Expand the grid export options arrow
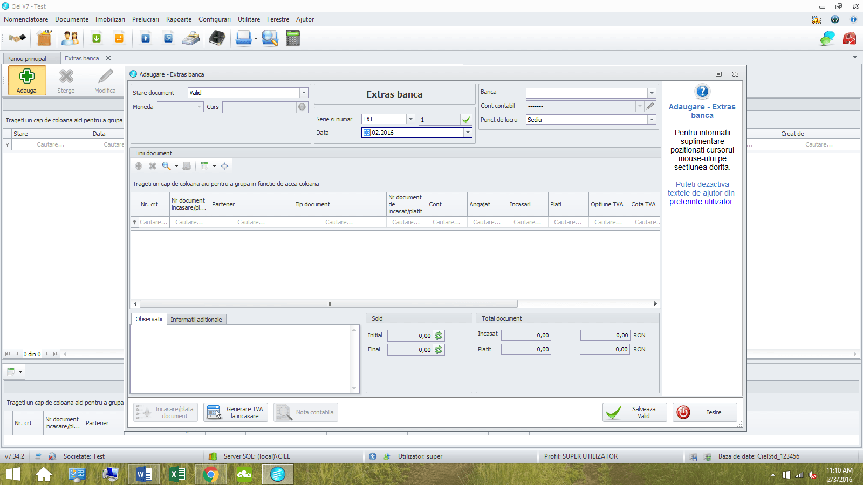This screenshot has height=485, width=863. click(214, 167)
